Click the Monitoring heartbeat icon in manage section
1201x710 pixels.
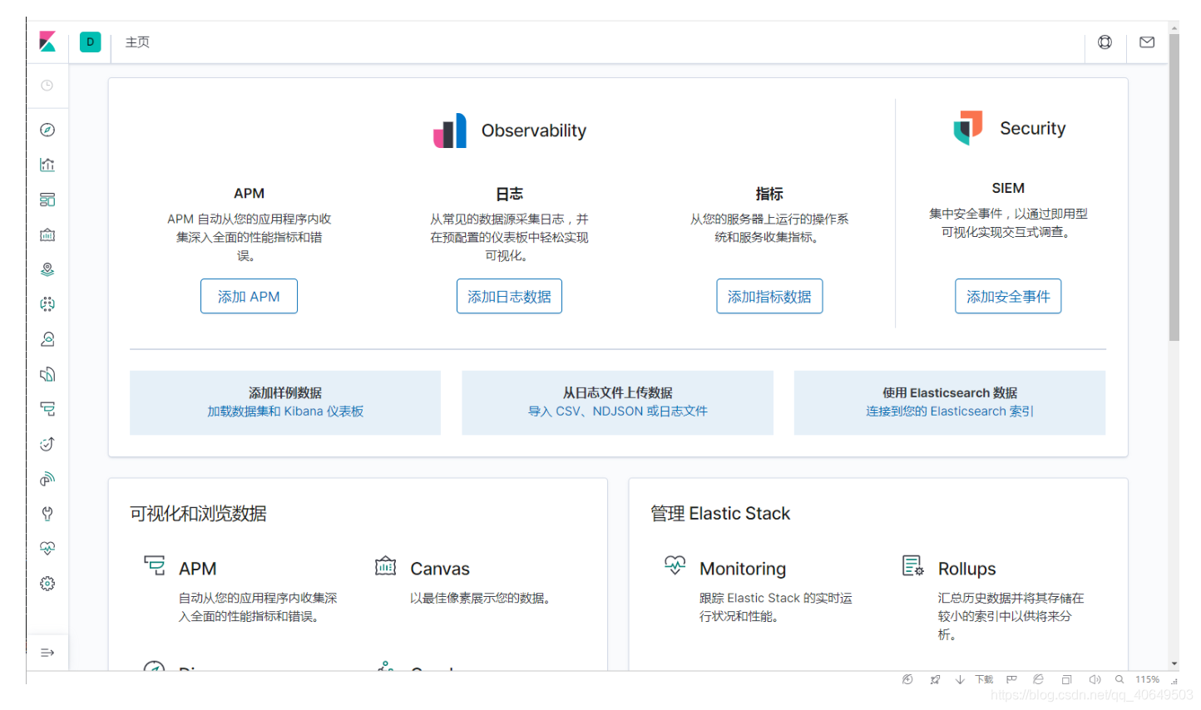[x=675, y=565]
